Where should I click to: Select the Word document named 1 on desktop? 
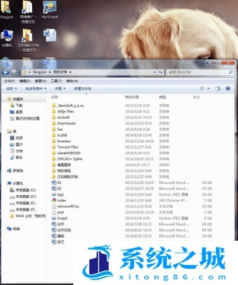pos(50,37)
